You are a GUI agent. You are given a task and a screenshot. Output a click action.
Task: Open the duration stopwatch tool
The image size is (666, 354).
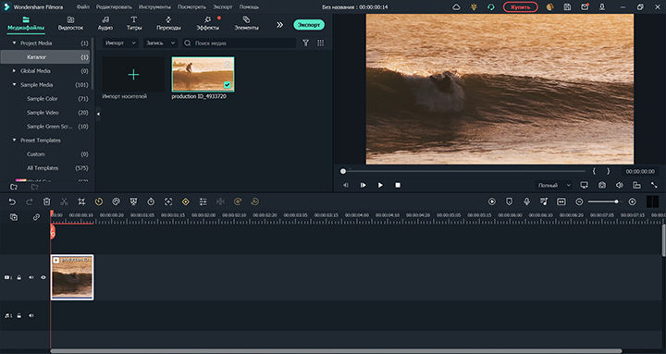pos(151,202)
